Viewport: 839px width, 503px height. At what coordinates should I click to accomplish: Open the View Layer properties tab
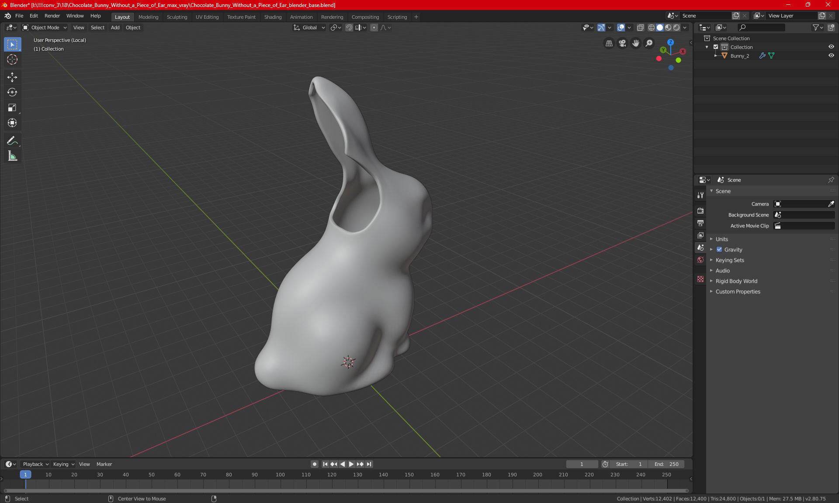click(x=700, y=235)
